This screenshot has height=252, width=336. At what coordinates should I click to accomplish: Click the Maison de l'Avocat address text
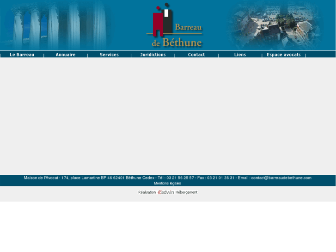[89, 178]
